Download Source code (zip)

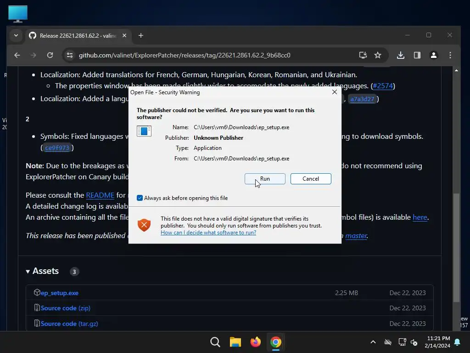tap(65, 308)
